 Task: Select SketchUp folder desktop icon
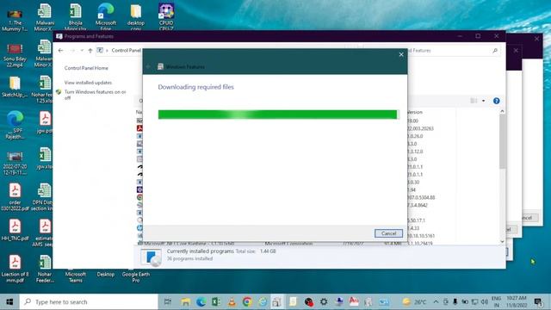coord(15,87)
